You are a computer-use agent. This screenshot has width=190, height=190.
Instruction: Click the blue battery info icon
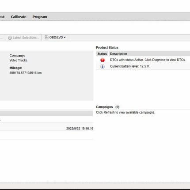[x=103, y=66]
